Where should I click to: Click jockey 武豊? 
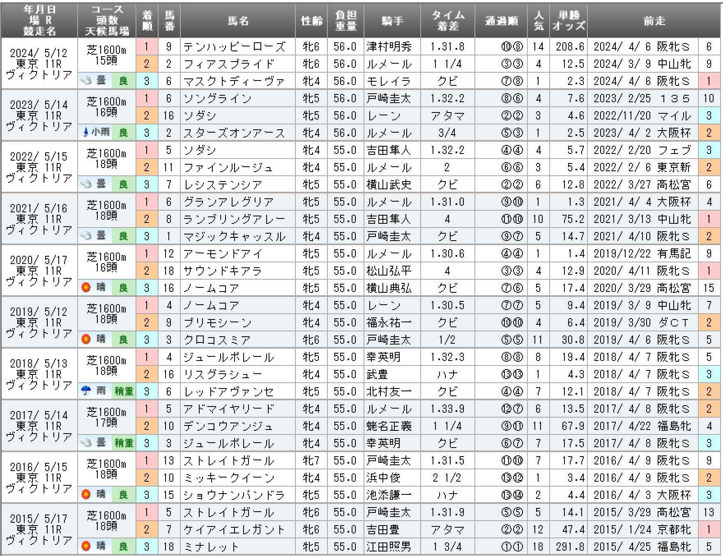(x=378, y=374)
